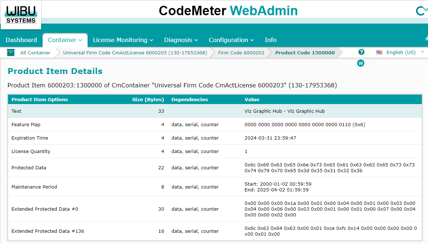Click the All Container archive box icon
The height and width of the screenshot is (244, 428).
click(11, 53)
